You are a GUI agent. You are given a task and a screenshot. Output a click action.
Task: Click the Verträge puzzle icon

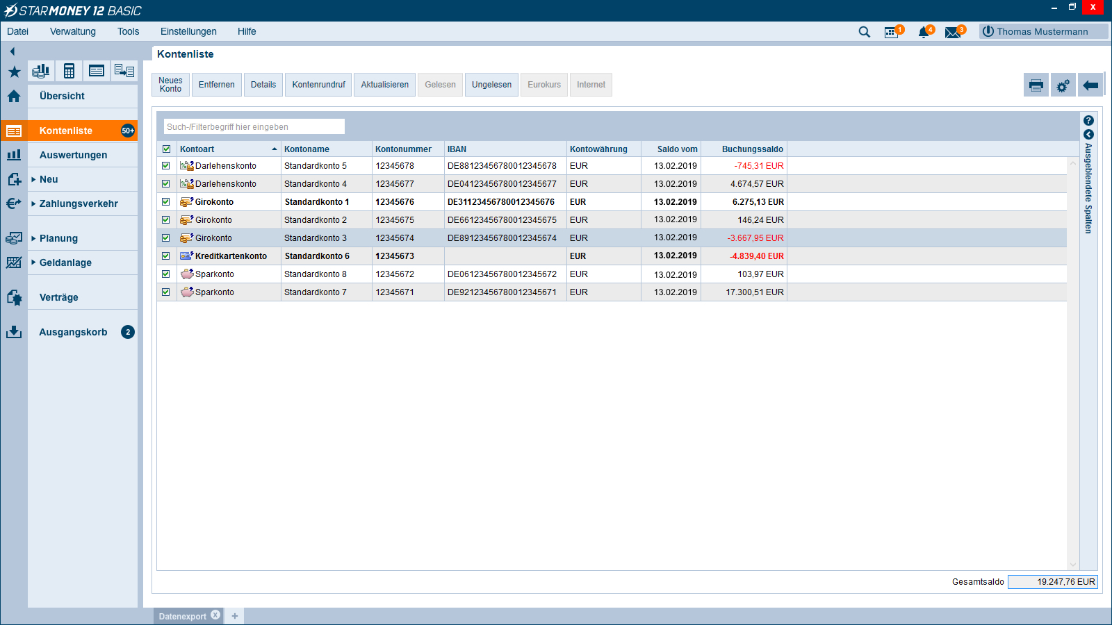(14, 297)
